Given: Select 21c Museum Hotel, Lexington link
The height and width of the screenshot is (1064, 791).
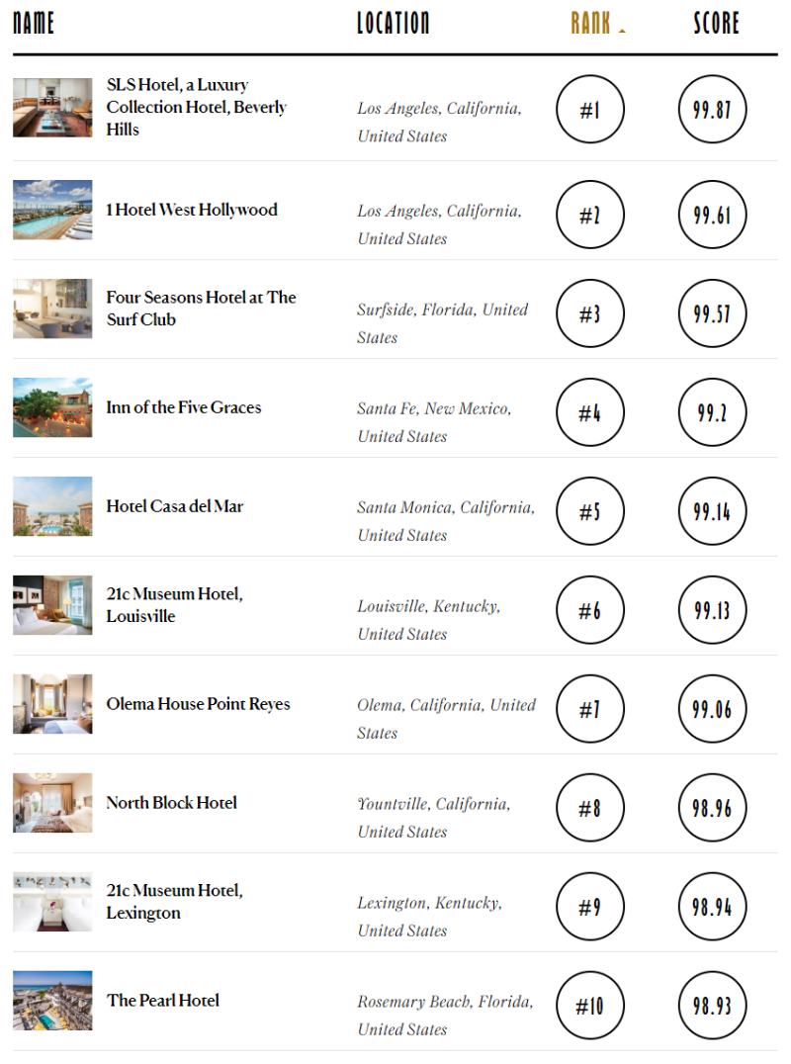Looking at the screenshot, I should coord(175,901).
